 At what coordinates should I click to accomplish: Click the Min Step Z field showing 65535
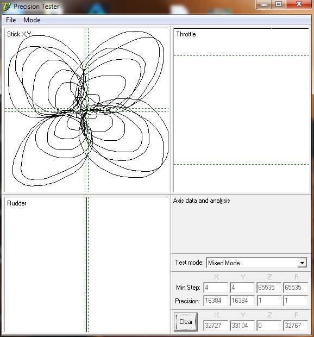pos(269,288)
